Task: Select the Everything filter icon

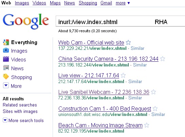Action: click(6, 42)
